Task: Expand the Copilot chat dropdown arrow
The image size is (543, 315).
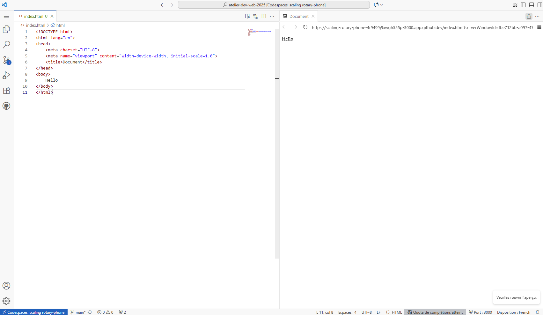Action: 382,5
